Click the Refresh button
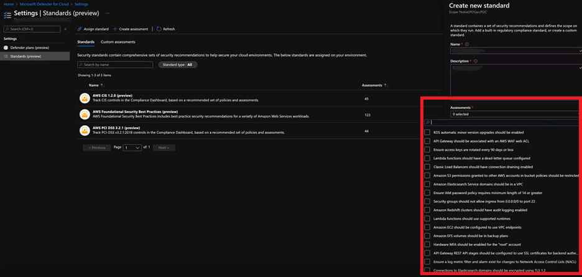The image size is (582, 277). click(x=165, y=29)
